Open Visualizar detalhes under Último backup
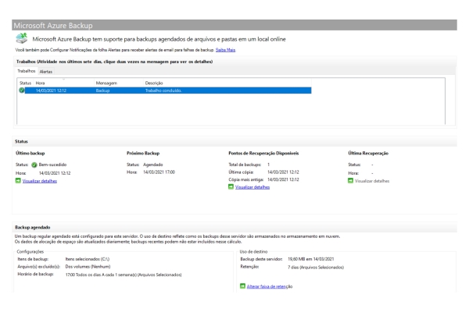 pyautogui.click(x=40, y=181)
